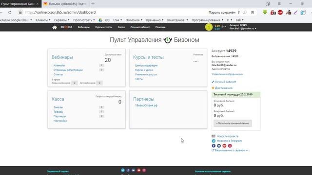312x175 pixels.
Task: Open Instagram icon in the right sidebar
Action: 230,146
